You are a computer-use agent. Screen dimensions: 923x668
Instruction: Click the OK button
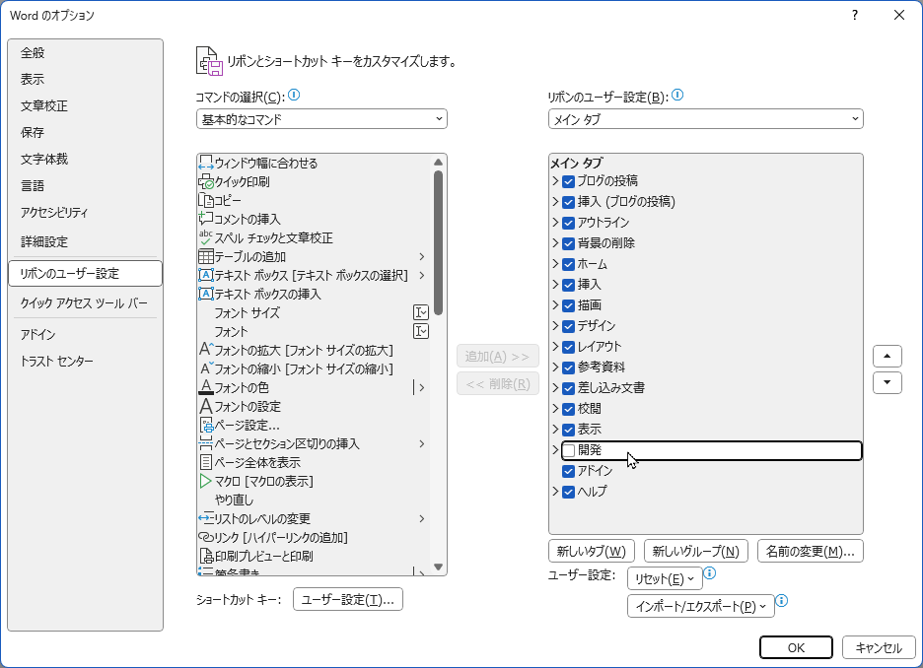tap(796, 647)
